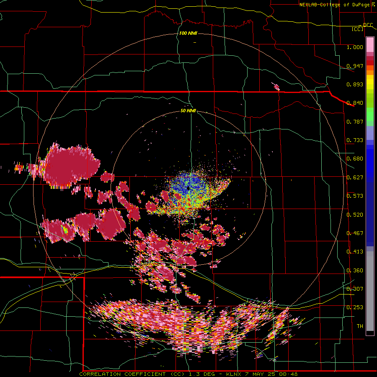Click the 0.253 scale value

tap(355, 307)
